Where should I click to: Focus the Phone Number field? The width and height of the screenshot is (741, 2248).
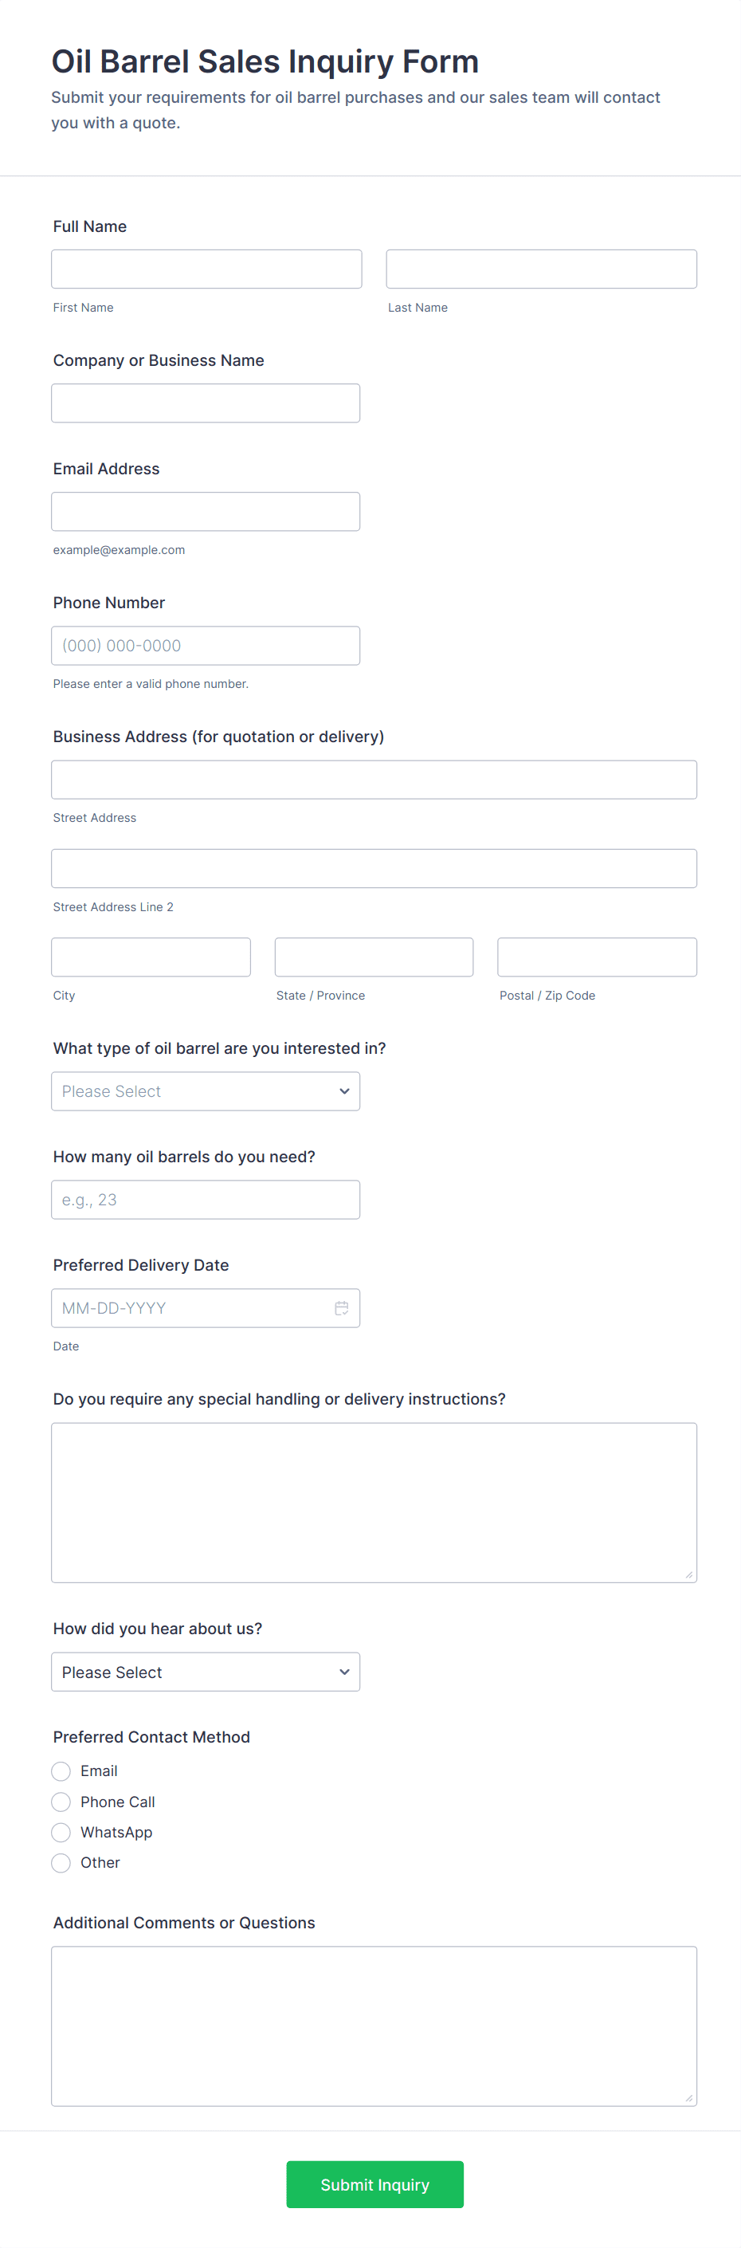point(206,646)
